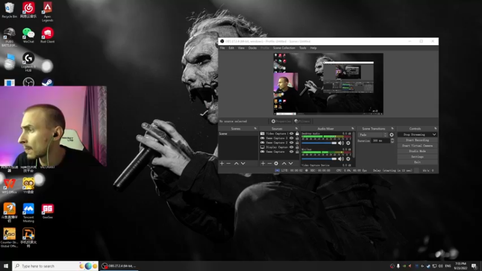
Task: Open the Tencent Meeting desktop shortcut
Action: tap(28, 213)
